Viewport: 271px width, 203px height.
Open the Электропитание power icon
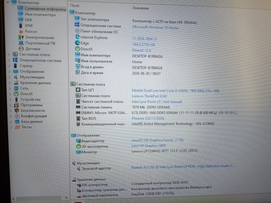coord(21,37)
